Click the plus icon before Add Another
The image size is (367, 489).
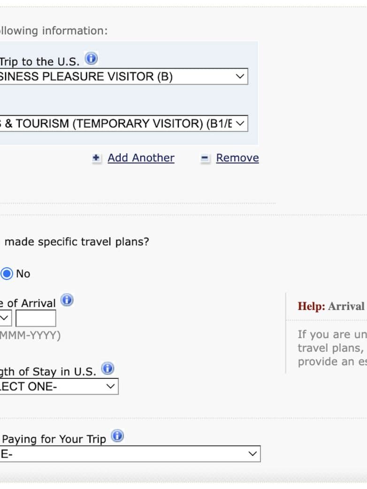(96, 159)
